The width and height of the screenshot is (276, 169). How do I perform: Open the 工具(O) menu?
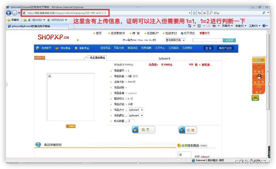pos(255,26)
